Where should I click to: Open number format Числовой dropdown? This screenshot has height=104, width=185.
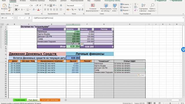pyautogui.click(x=83, y=5)
